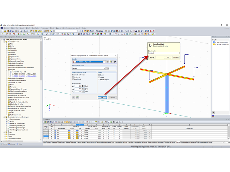Click yellow IPE 200 color swatch in Painel
Screen dimensions: 230x172
(x=214, y=44)
